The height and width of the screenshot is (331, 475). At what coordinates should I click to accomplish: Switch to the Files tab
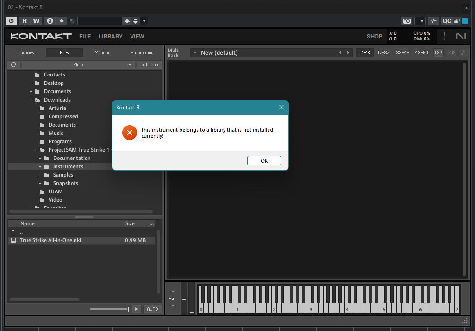coord(64,52)
